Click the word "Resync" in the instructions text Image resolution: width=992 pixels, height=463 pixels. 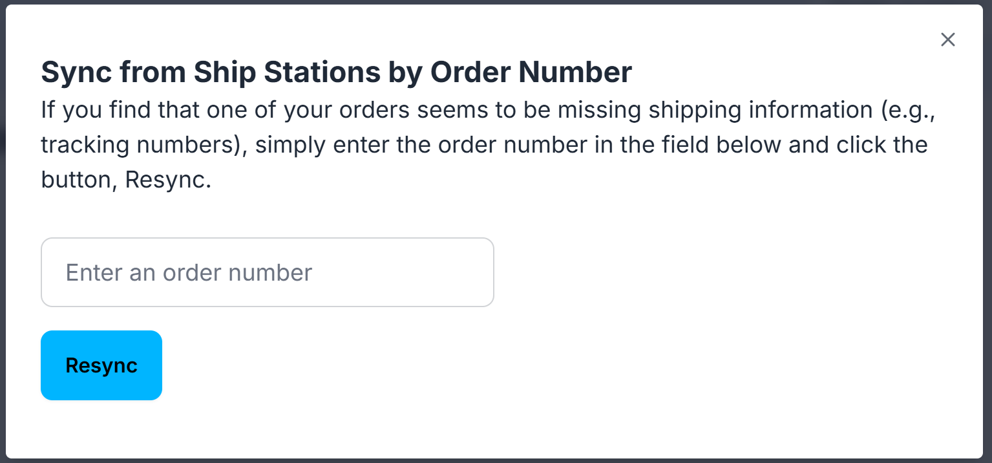[x=167, y=180]
